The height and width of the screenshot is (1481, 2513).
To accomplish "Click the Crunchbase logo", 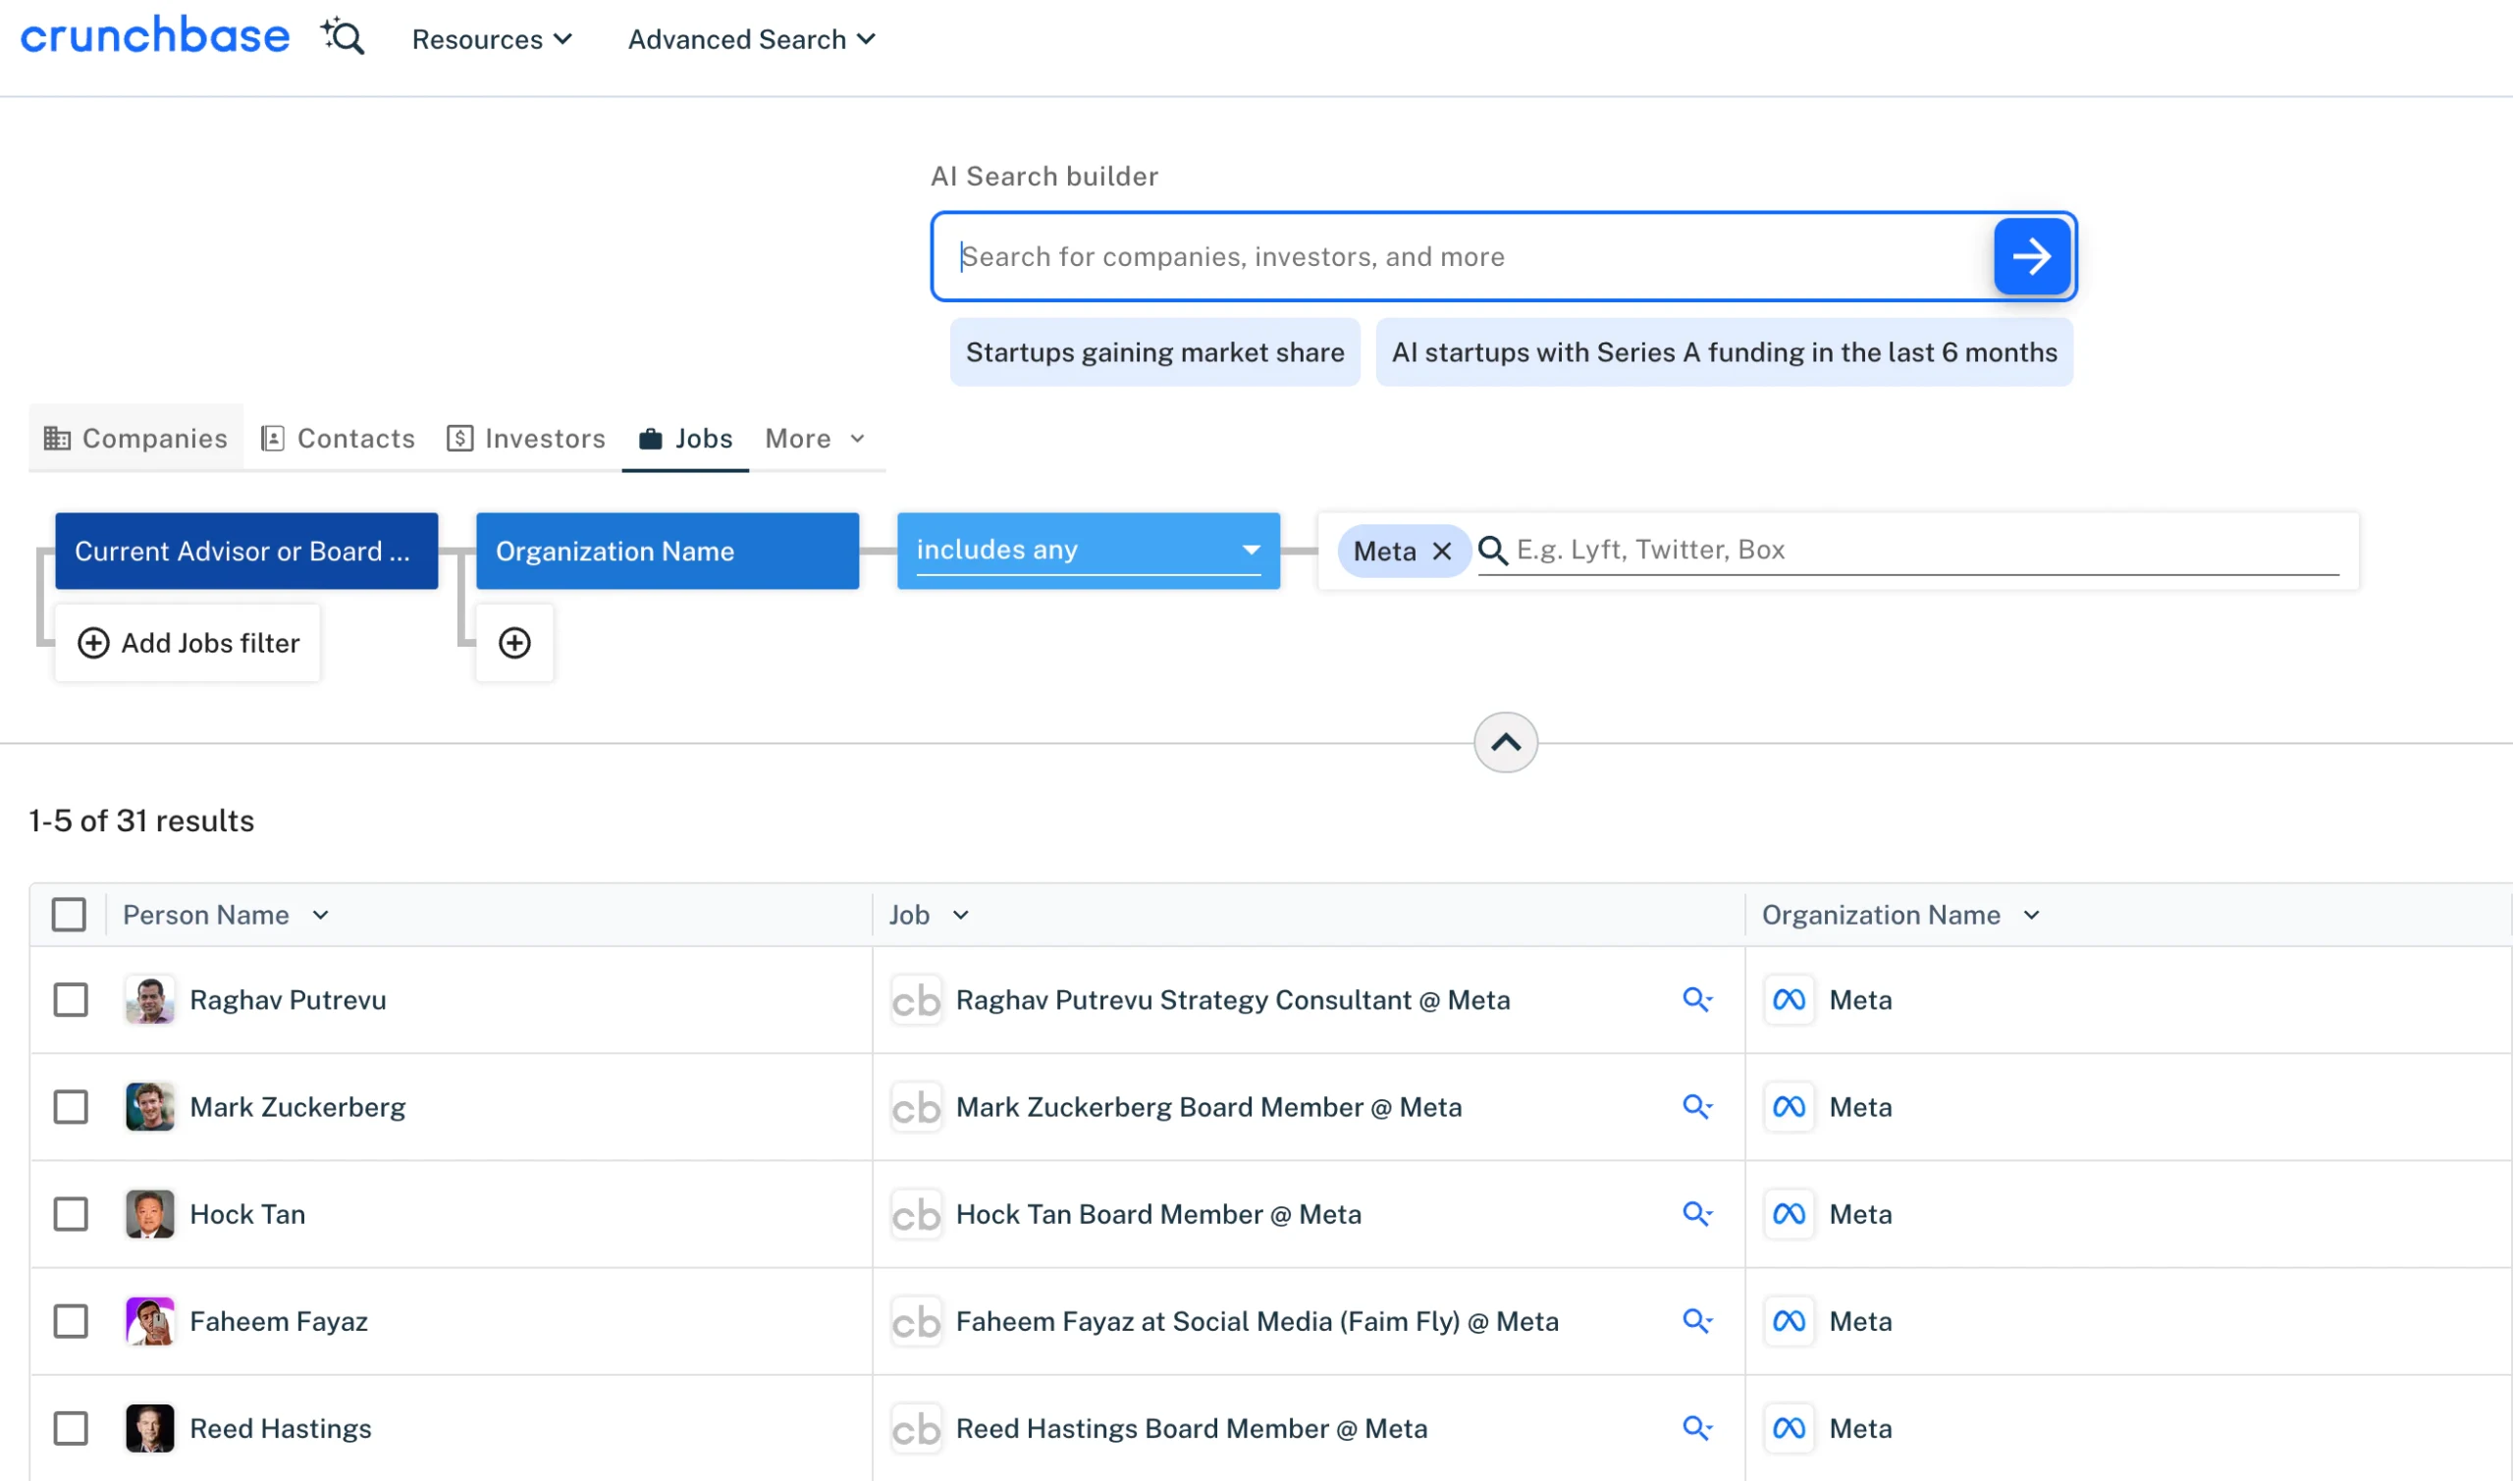I will click(155, 36).
